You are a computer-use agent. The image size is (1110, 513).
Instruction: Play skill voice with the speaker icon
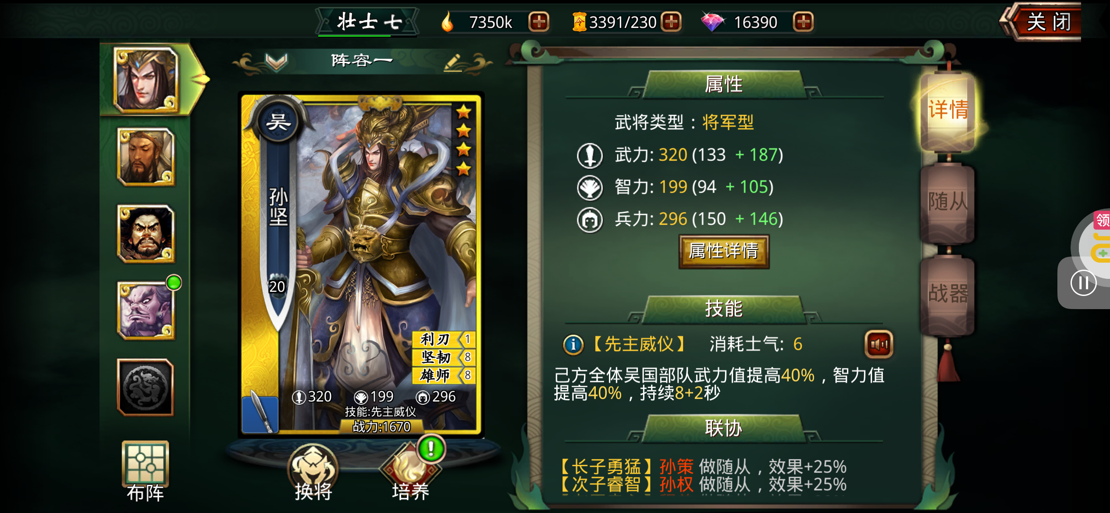(879, 344)
